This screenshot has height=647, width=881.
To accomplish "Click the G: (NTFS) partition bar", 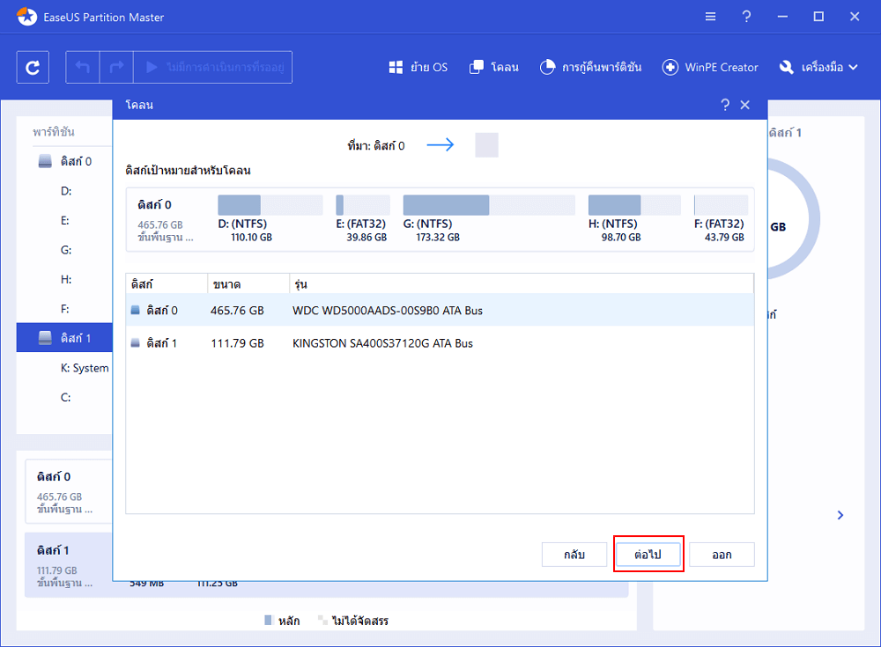I will click(x=489, y=205).
